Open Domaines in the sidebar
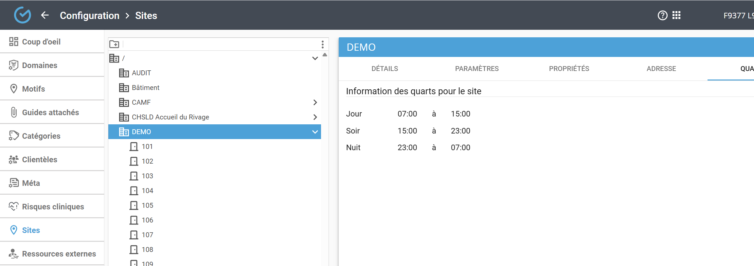754x266 pixels. (x=40, y=65)
